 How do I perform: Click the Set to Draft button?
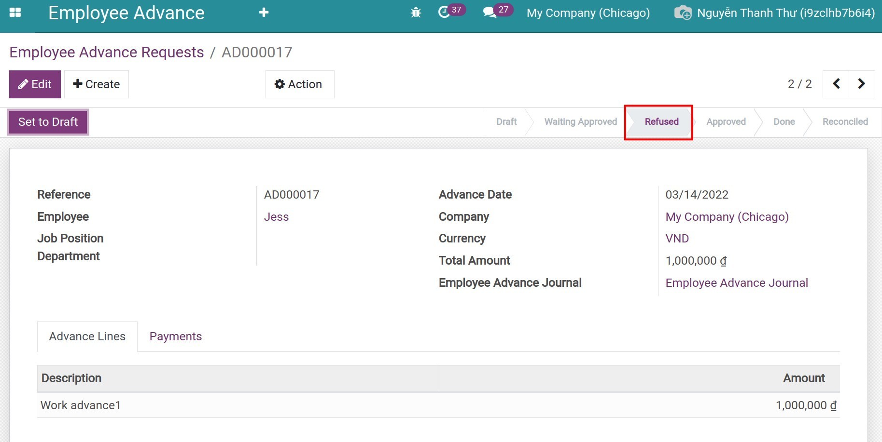pyautogui.click(x=48, y=122)
